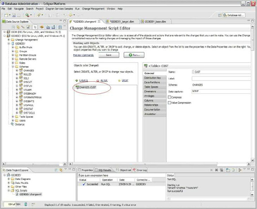This screenshot has height=209, width=257.
Task: Open the Window menu
Action: (111, 9)
